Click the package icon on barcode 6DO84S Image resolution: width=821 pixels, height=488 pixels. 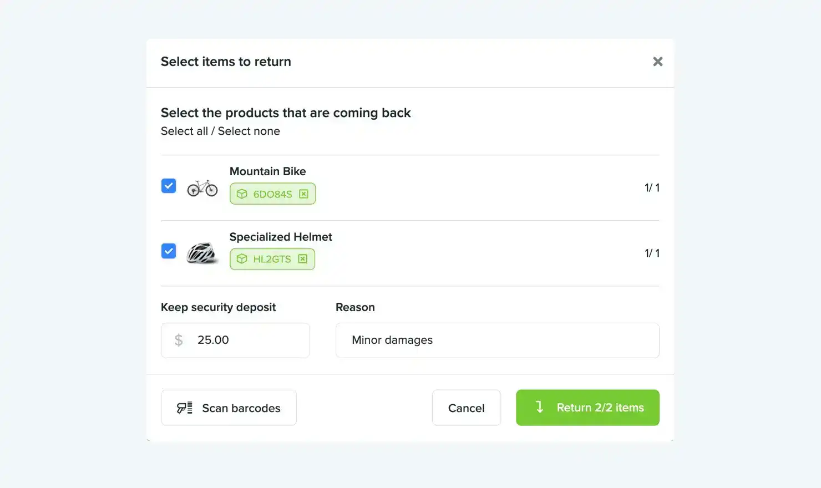pos(242,194)
